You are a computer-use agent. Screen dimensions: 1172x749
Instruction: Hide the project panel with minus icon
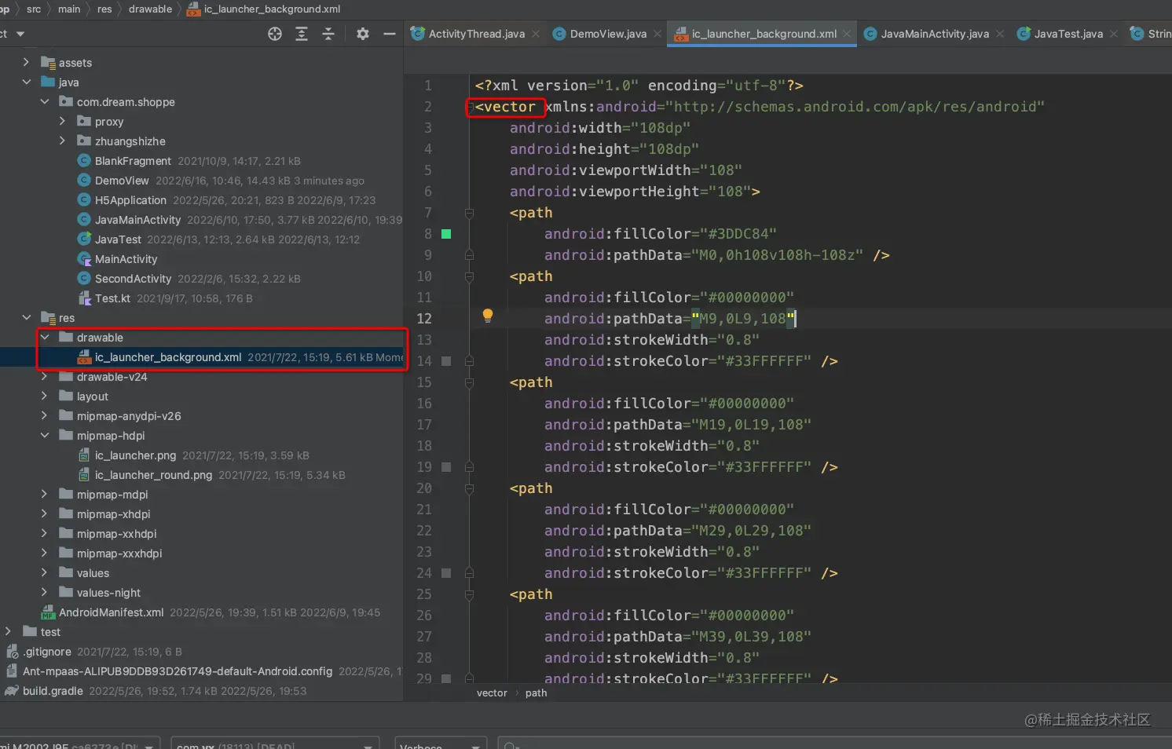[x=389, y=34]
